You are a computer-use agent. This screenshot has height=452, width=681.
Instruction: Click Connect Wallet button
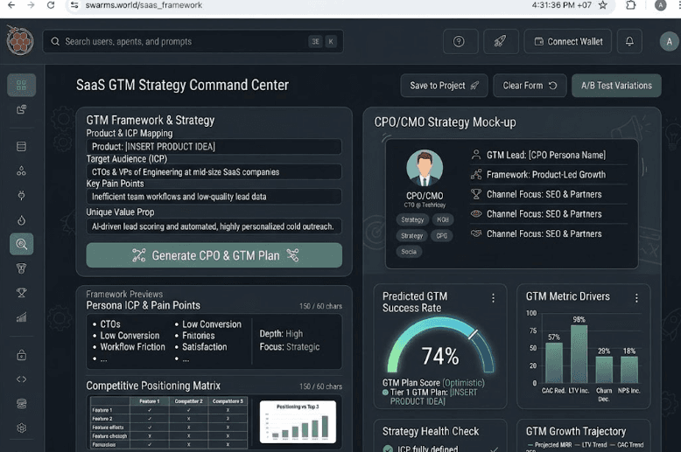pos(568,42)
